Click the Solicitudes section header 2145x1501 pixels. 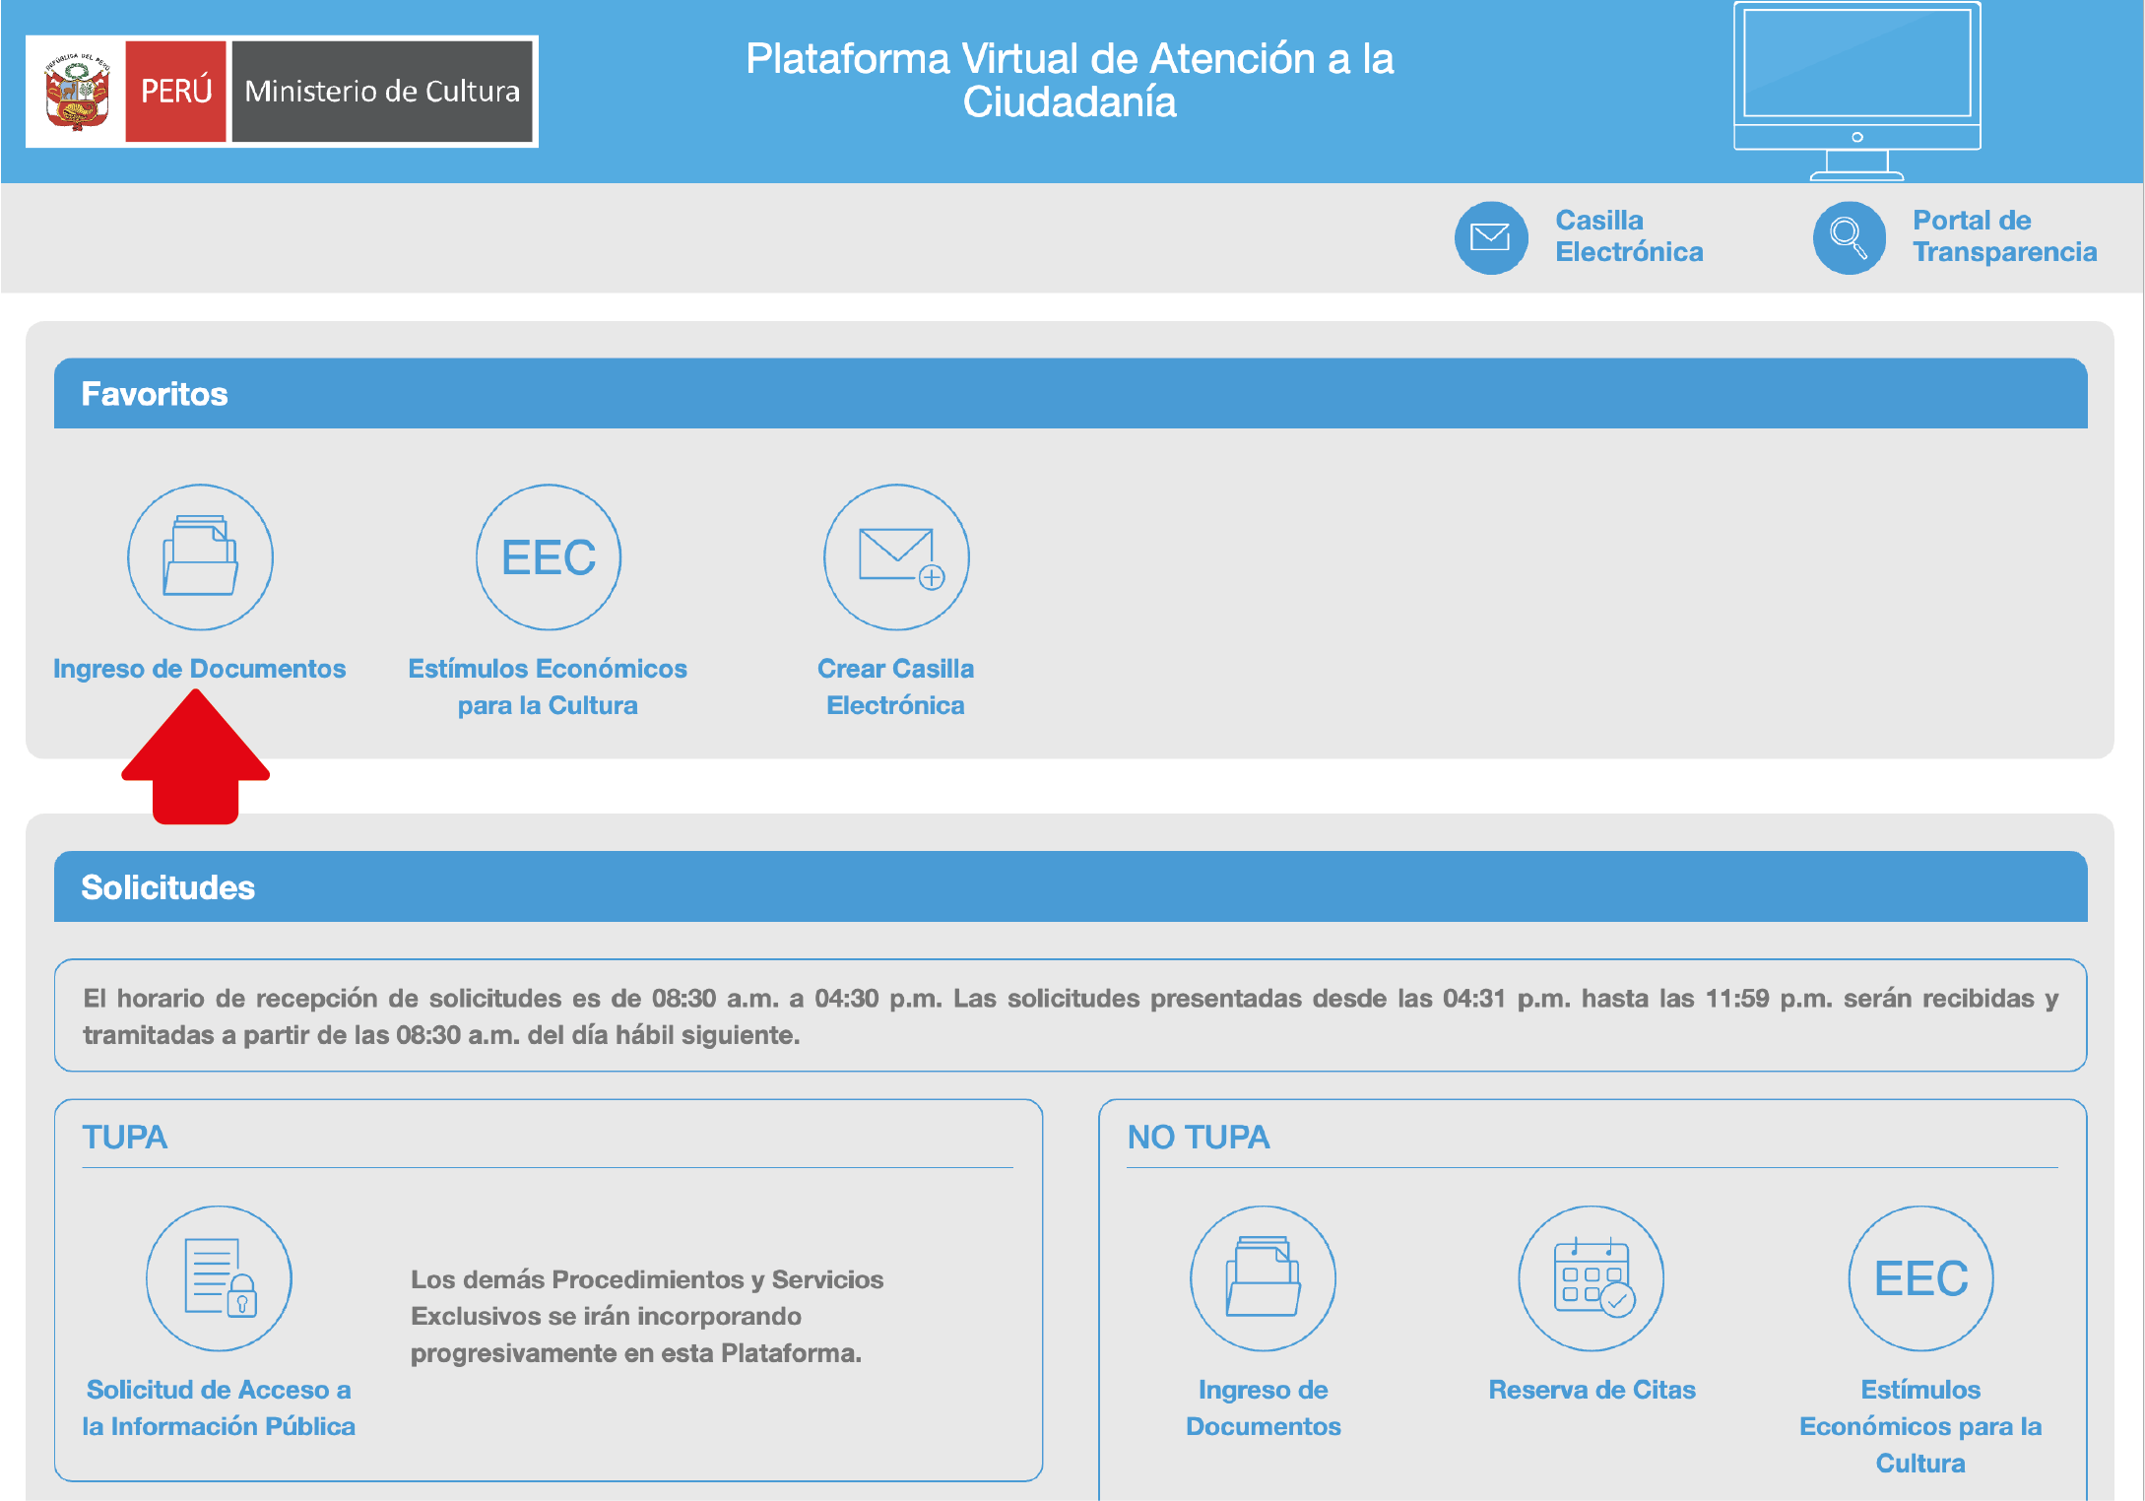1071,886
